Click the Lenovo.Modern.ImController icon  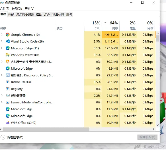pyautogui.click(x=7, y=102)
